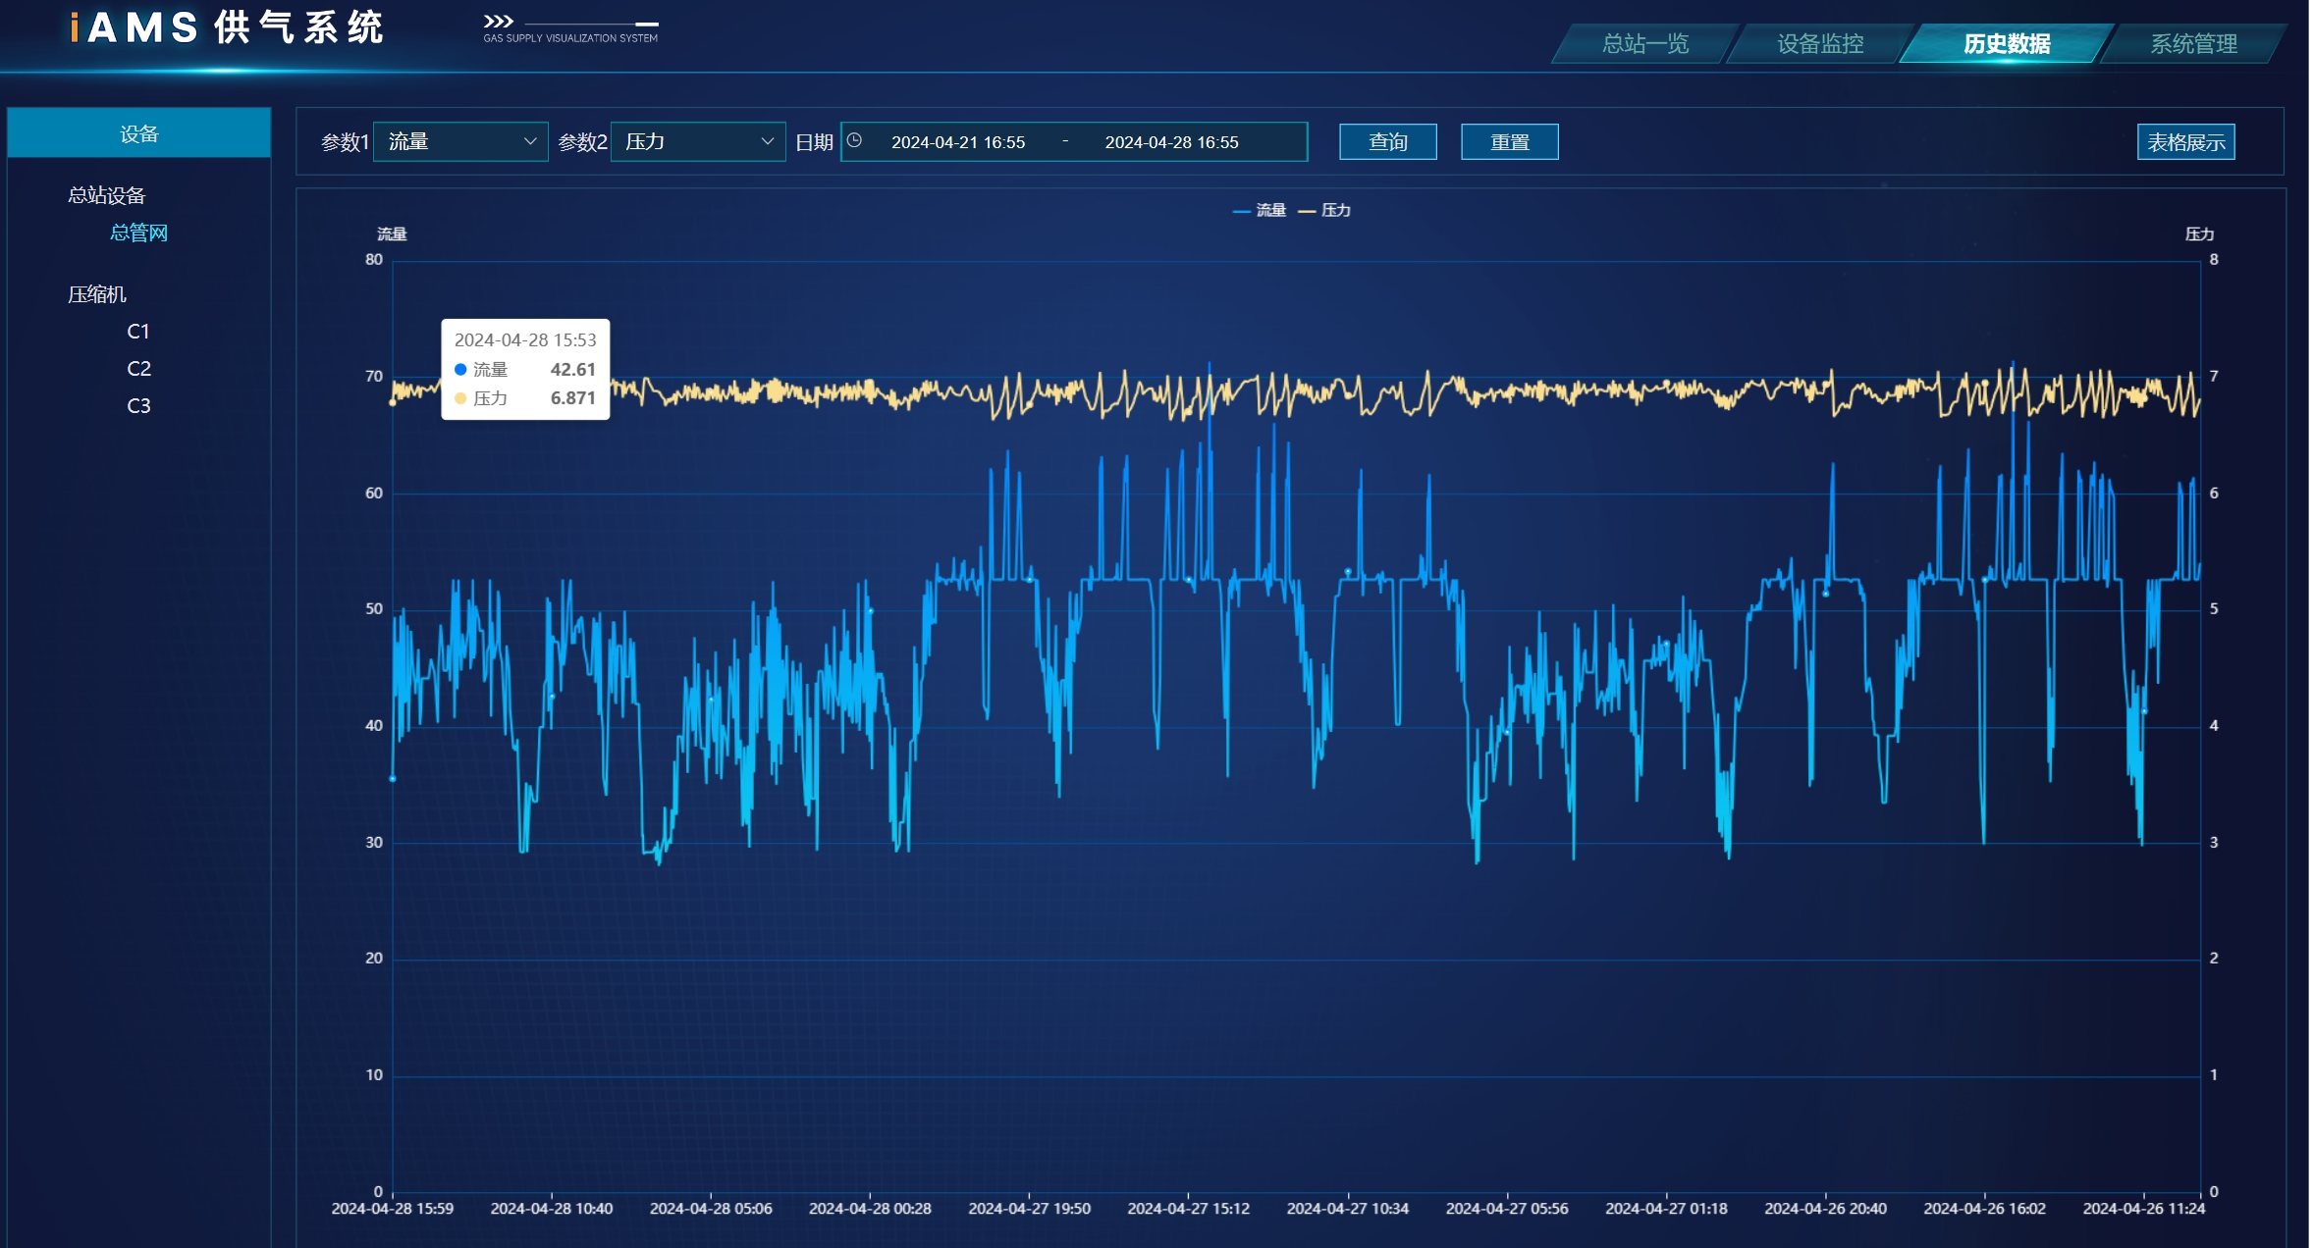Open the 参数2 压力 dropdown
Screen dimensions: 2313x1248
pyautogui.click(x=698, y=142)
